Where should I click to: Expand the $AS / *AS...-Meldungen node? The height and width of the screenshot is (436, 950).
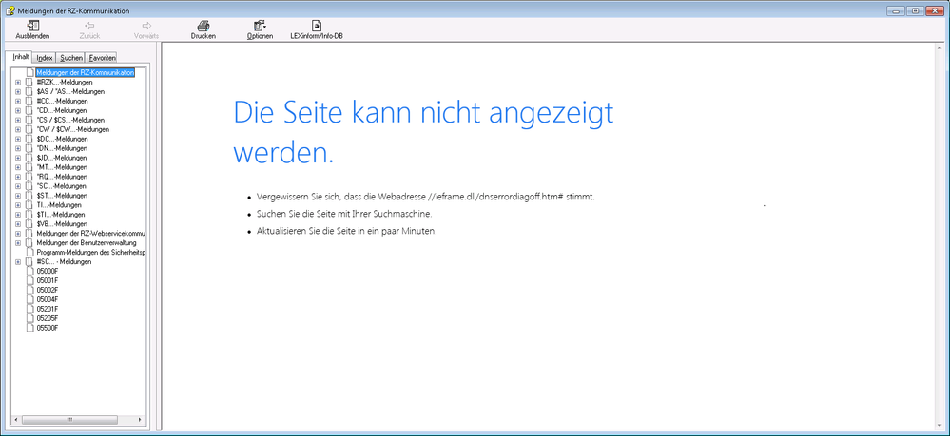[17, 91]
